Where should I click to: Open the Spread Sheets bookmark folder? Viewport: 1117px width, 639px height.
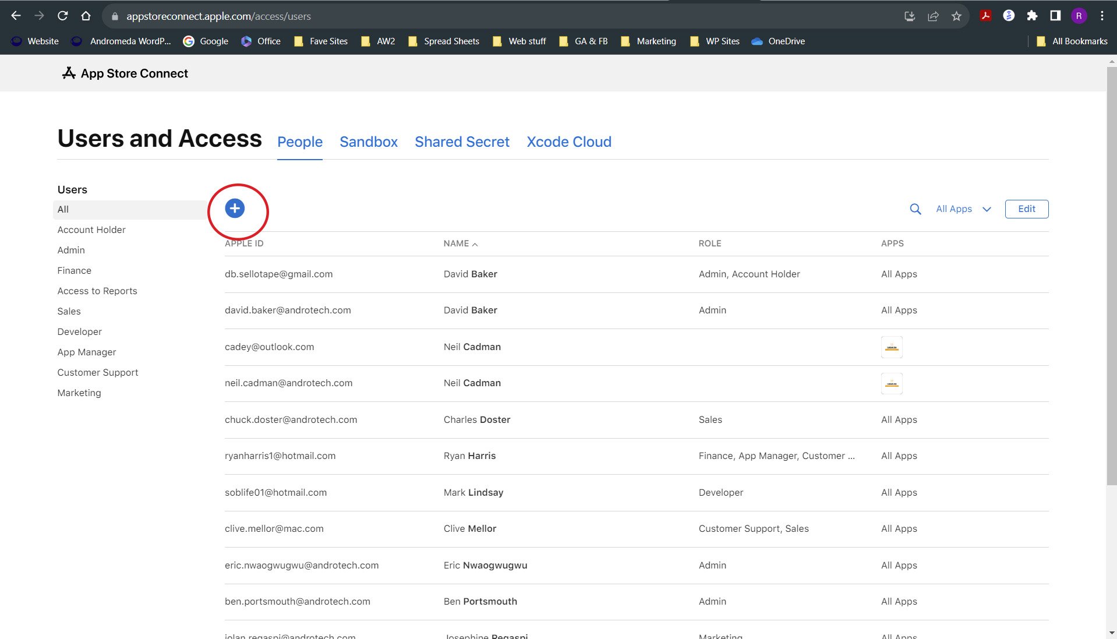point(444,41)
